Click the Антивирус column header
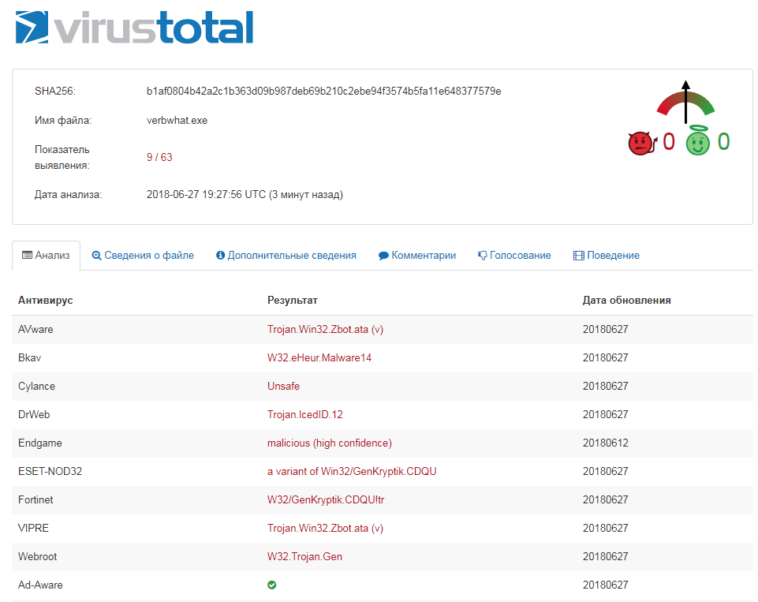 [46, 301]
